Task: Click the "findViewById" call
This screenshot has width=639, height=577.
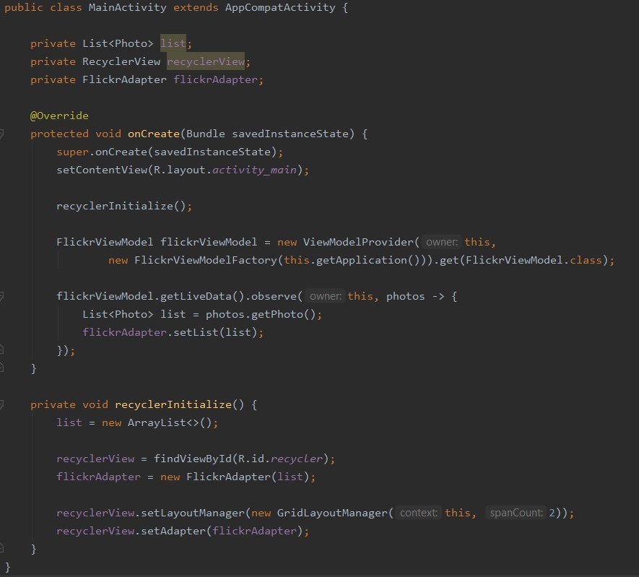Action: (x=193, y=459)
